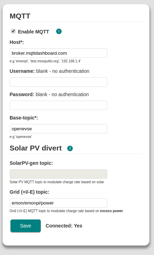Open the Solar PV divert info icon
Screen dimensions: 154x255
pyautogui.click(x=70, y=148)
